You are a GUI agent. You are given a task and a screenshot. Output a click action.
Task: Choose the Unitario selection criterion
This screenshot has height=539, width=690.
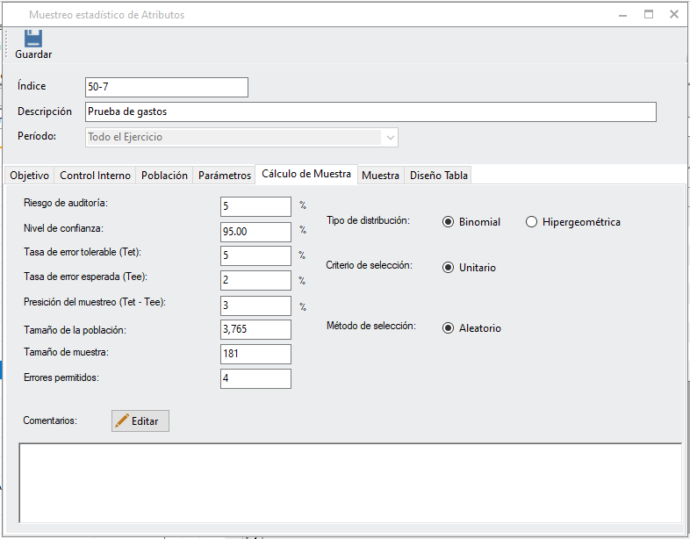pyautogui.click(x=449, y=267)
